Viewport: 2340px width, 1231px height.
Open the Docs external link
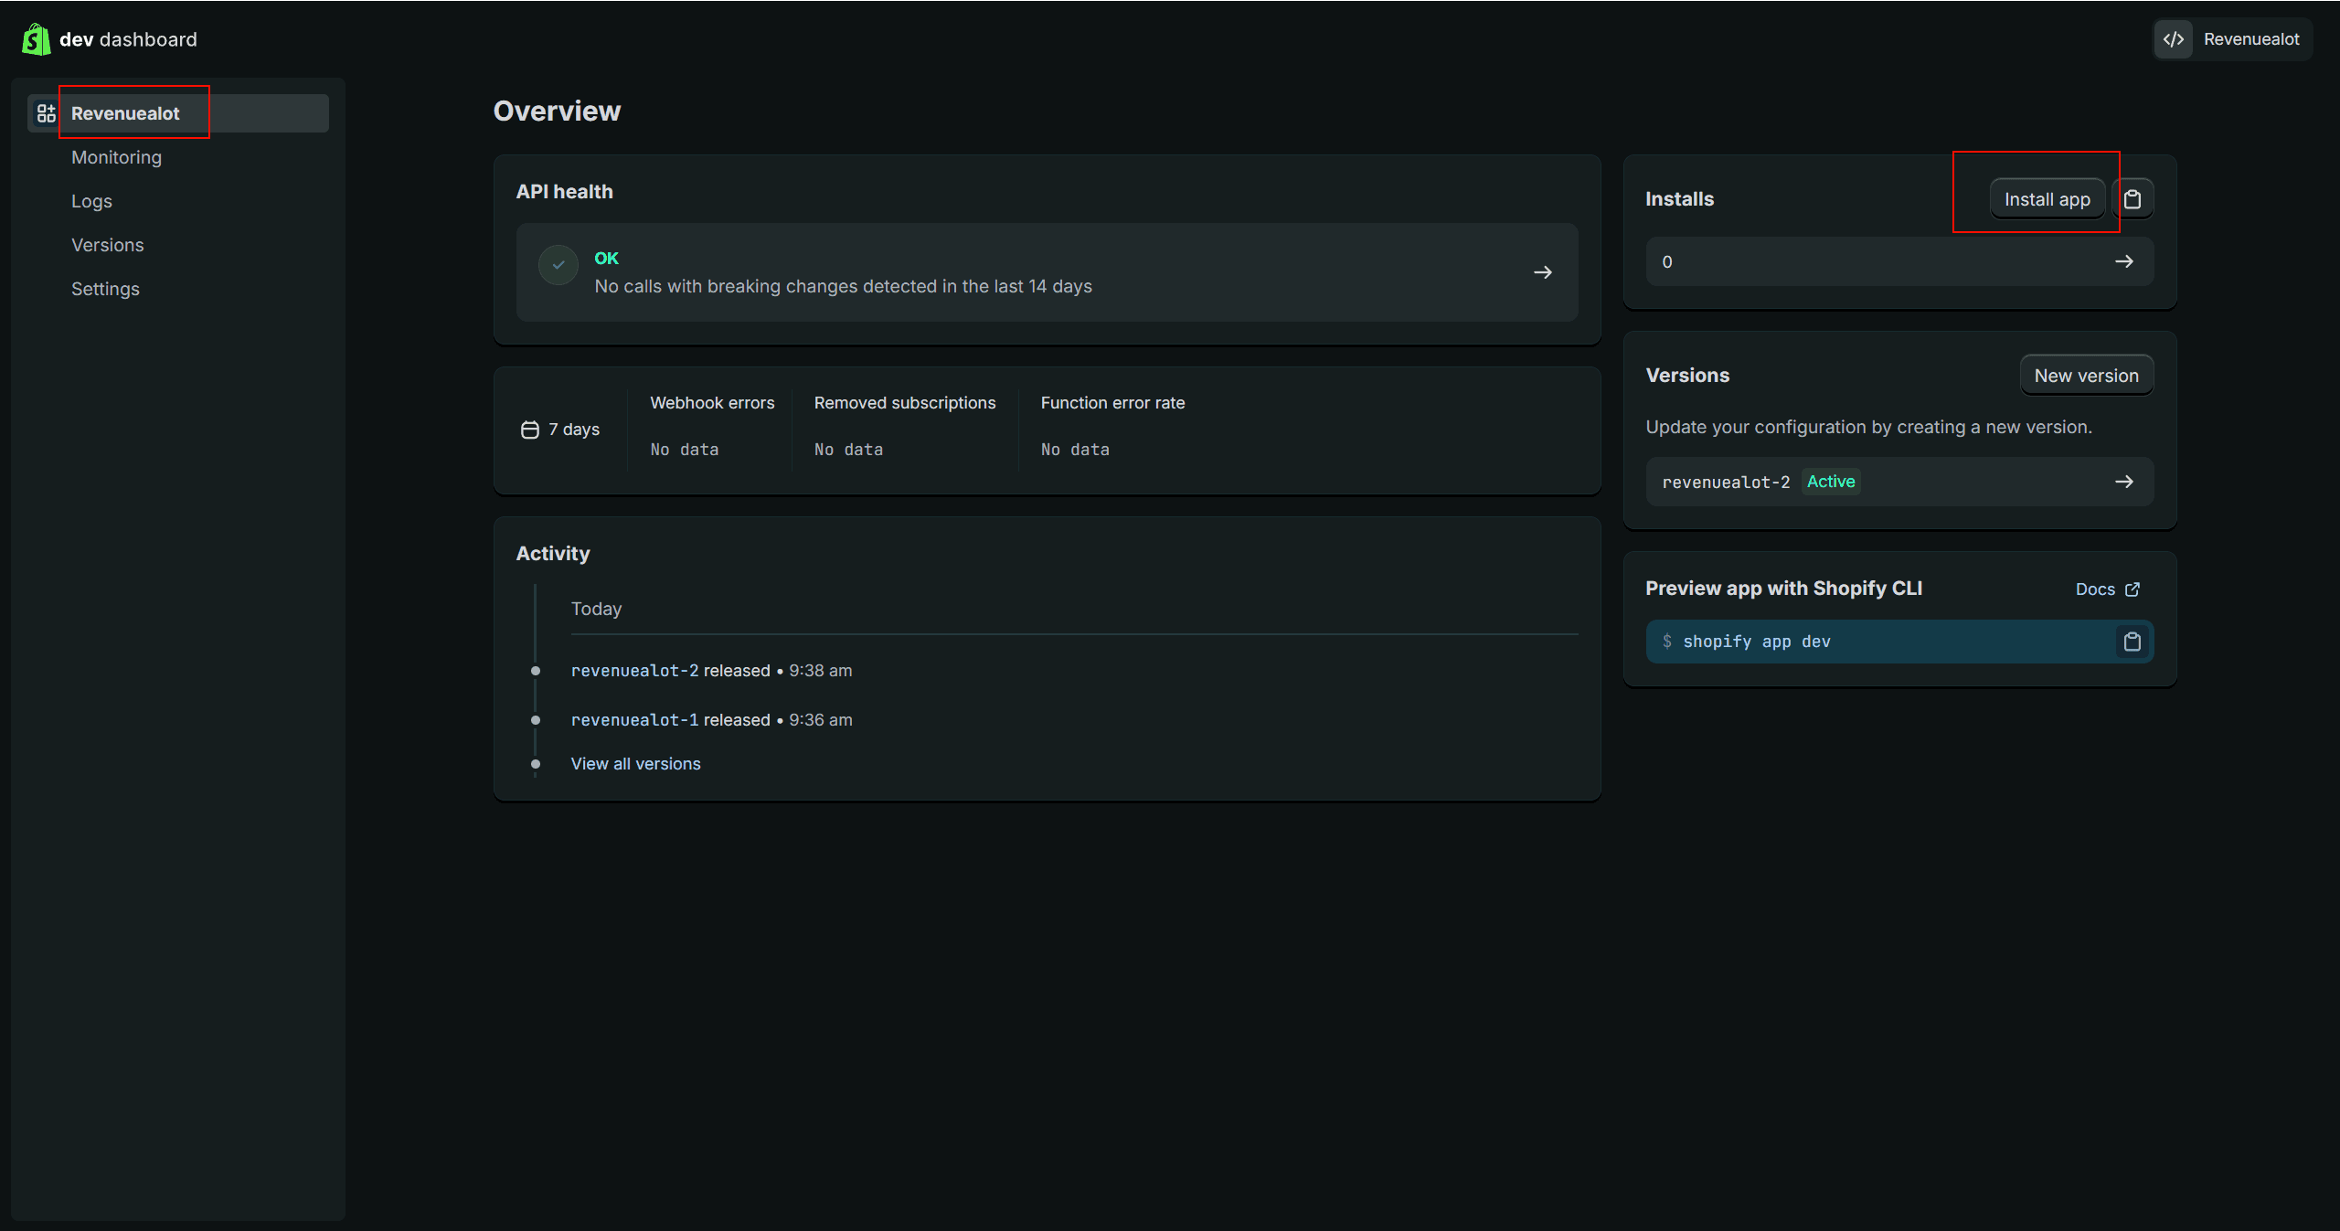2106,589
